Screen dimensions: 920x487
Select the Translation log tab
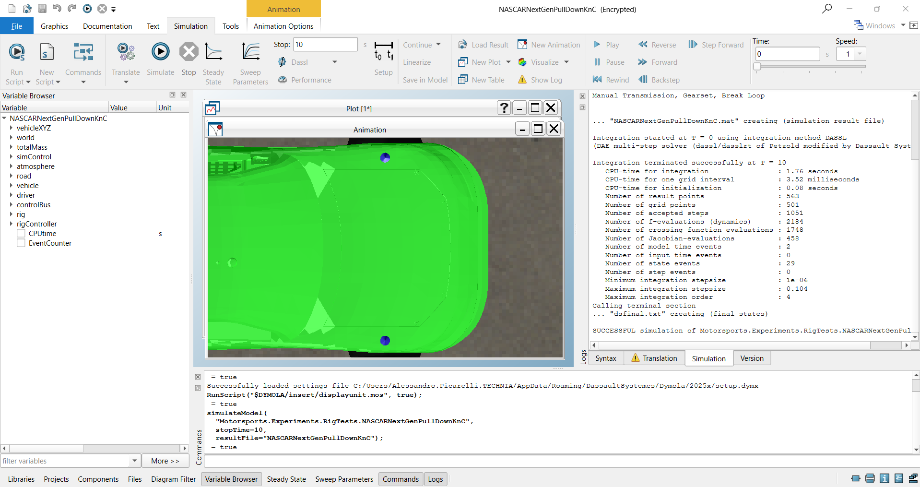pyautogui.click(x=654, y=358)
